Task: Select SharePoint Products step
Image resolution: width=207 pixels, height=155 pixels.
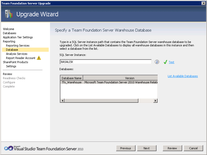Action: (16, 62)
